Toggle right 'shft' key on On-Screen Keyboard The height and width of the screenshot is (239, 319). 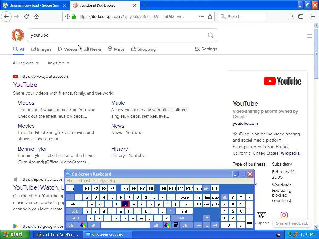[x=181, y=218]
